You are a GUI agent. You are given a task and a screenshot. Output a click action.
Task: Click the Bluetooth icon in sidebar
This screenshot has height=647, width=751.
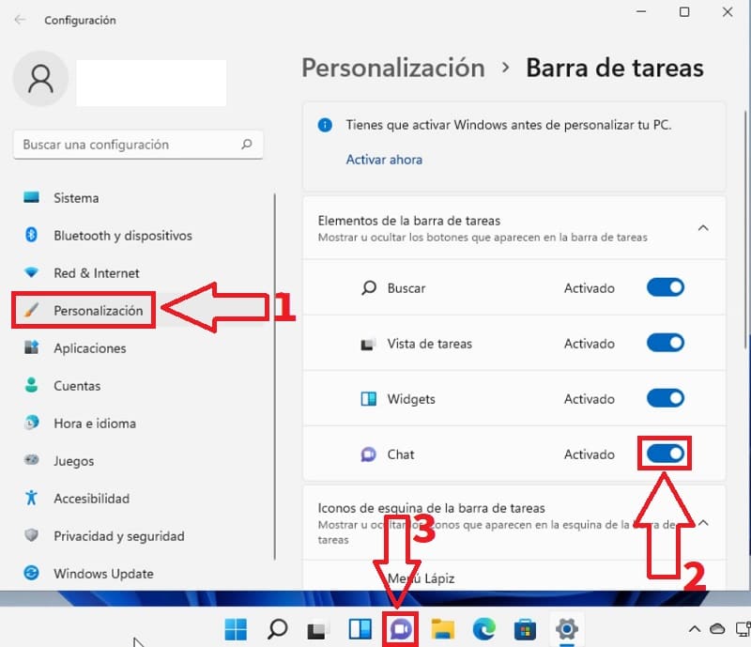31,235
